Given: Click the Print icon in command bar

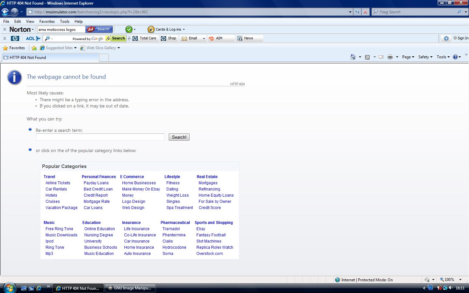Looking at the screenshot, I should click(390, 57).
